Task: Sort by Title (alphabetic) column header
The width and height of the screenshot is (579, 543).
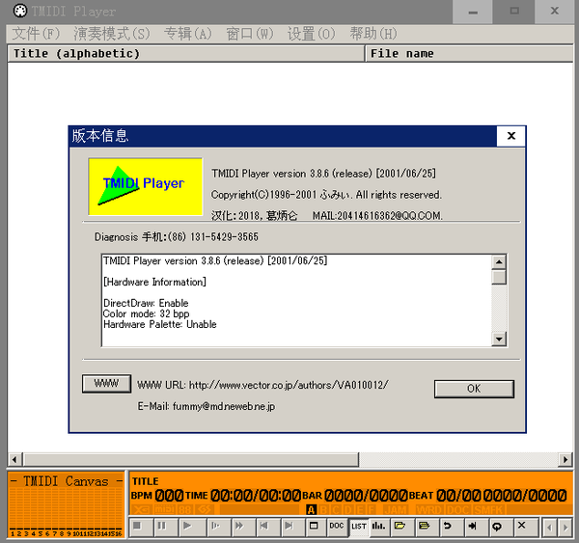Action: pos(185,53)
